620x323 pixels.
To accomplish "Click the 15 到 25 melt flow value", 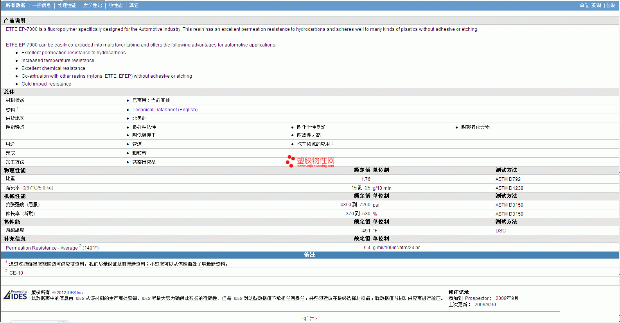I will [361, 188].
